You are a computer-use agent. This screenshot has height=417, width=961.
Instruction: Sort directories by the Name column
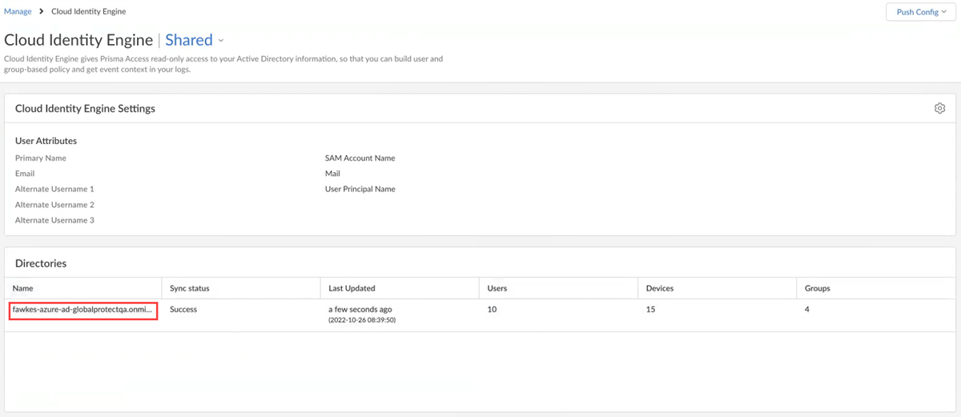[x=23, y=288]
